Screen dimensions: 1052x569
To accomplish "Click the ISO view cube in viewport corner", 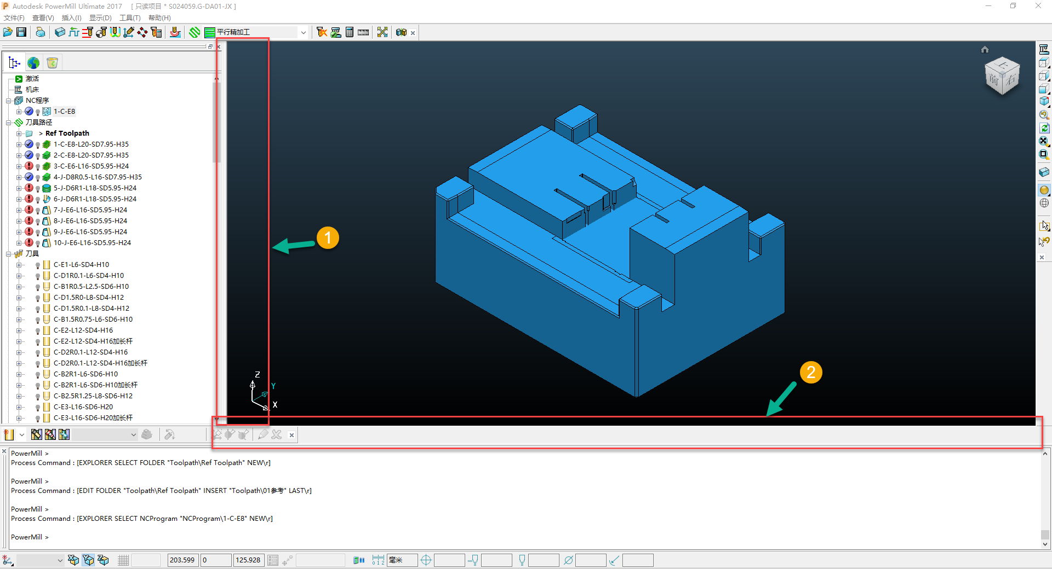I will pyautogui.click(x=1003, y=76).
